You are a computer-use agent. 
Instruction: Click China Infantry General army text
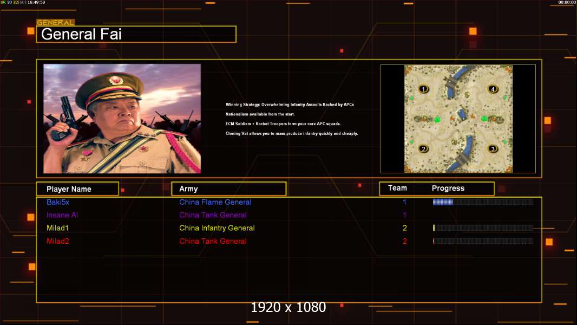[x=217, y=228]
